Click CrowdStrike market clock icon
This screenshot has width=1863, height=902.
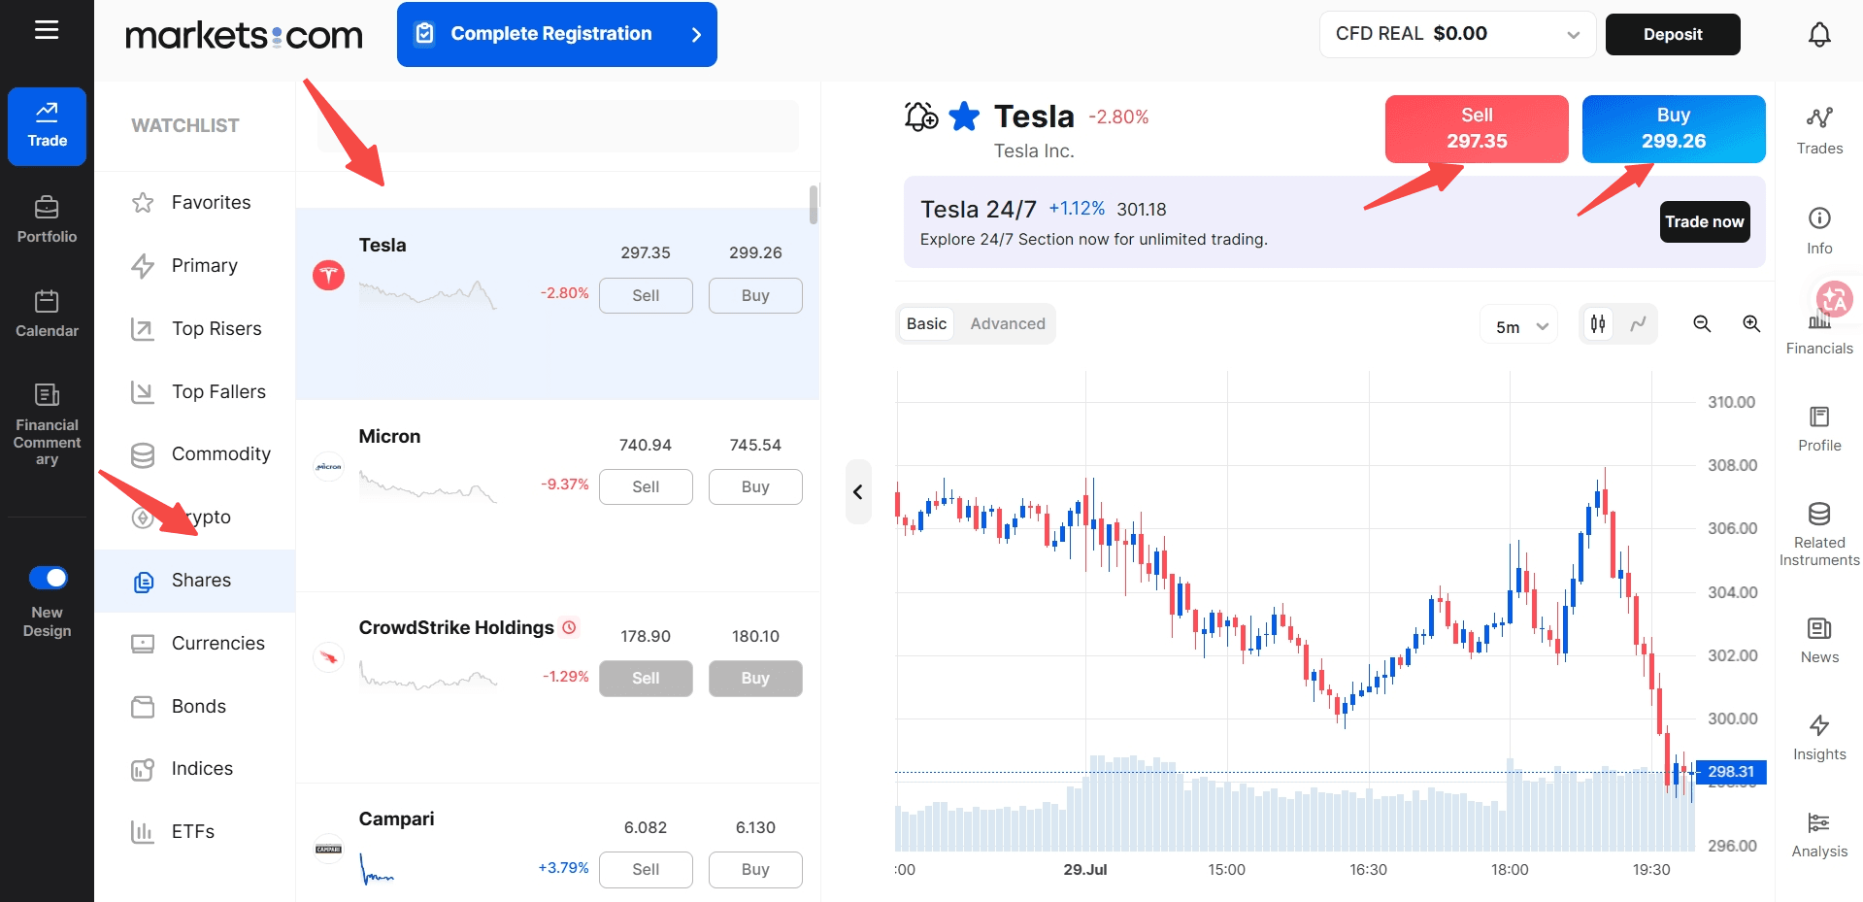pos(570,627)
